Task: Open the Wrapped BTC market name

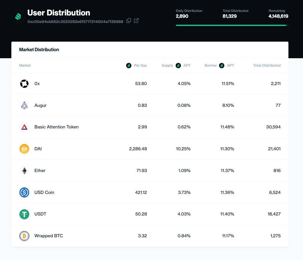Action: [x=48, y=236]
